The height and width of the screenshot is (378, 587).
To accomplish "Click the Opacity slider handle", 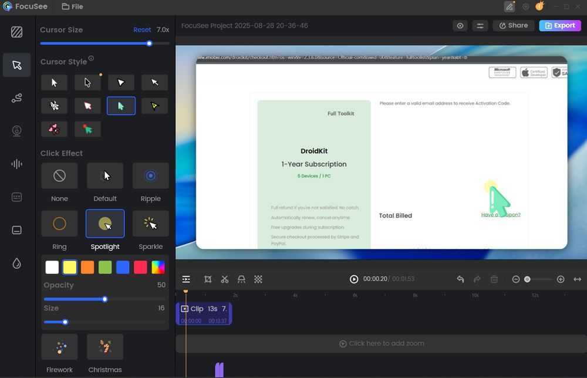I will click(105, 299).
